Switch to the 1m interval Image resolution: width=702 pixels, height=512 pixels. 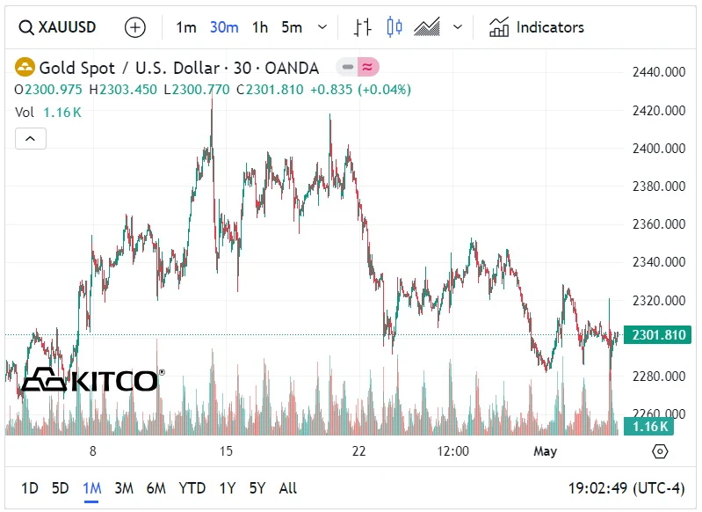185,27
